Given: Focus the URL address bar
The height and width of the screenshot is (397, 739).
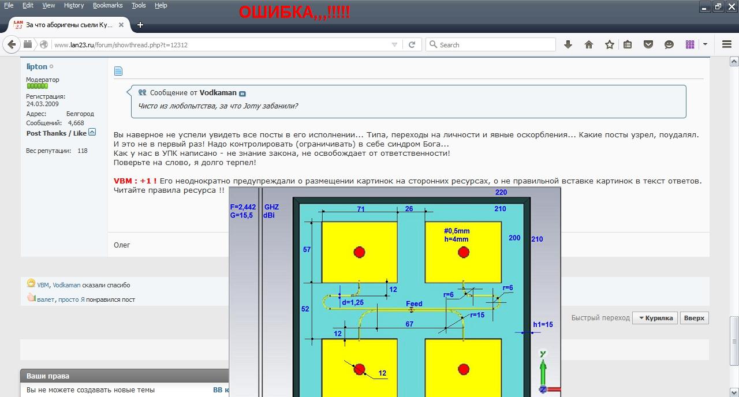Looking at the screenshot, I should pos(219,44).
